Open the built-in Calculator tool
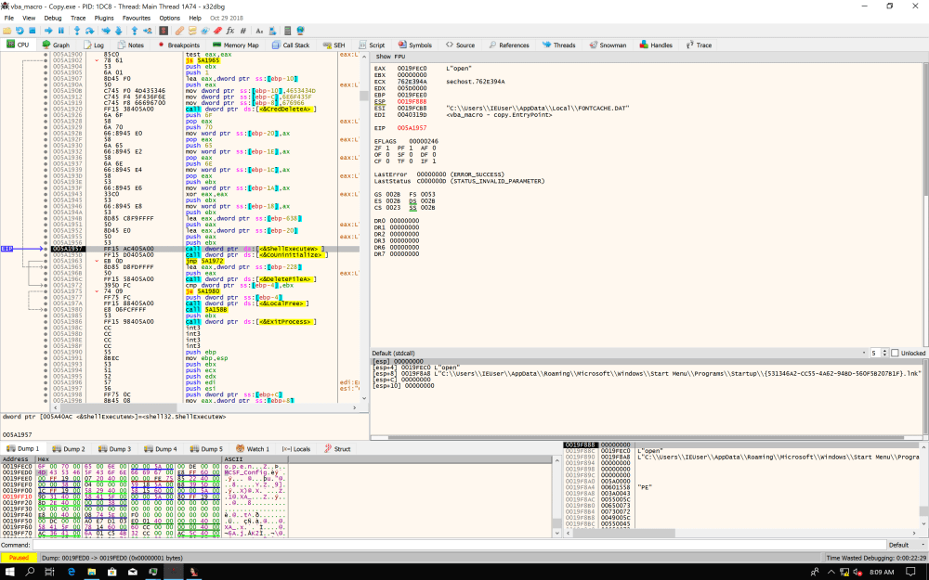This screenshot has height=580, width=929. pyautogui.click(x=286, y=30)
